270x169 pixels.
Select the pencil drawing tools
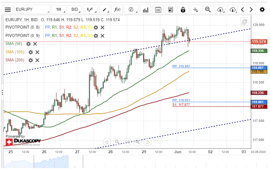105,10
